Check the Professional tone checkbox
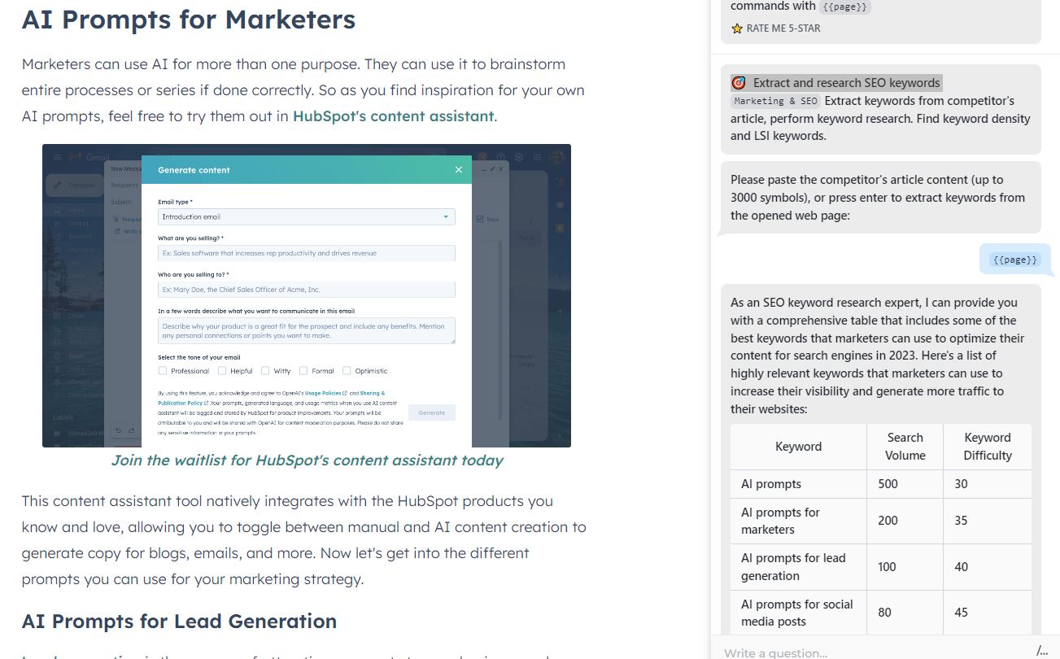This screenshot has width=1060, height=659. coord(162,371)
